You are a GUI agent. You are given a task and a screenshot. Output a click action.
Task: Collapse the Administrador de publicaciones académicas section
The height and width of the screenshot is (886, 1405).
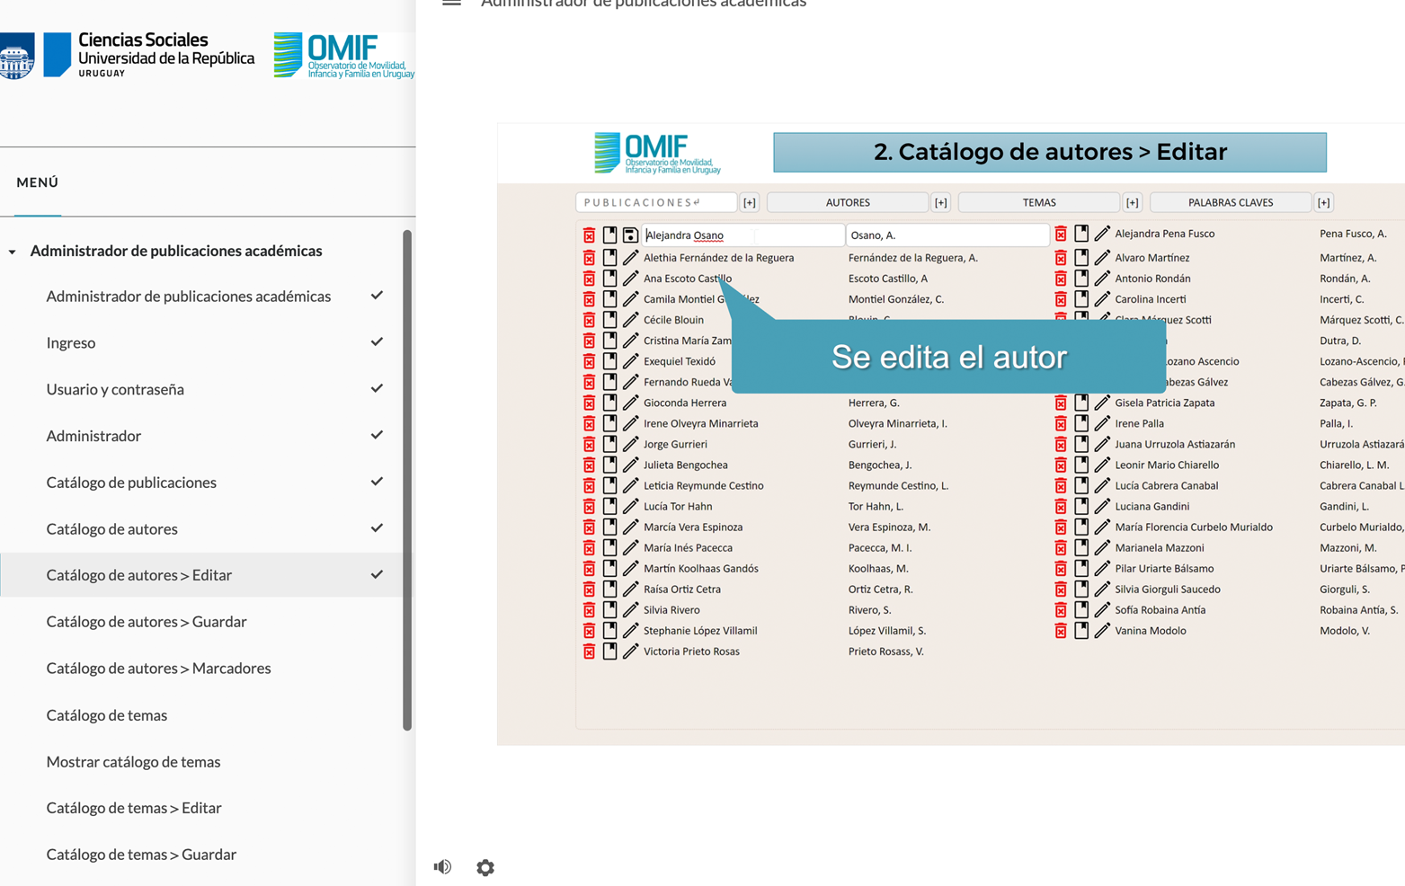[x=13, y=252]
